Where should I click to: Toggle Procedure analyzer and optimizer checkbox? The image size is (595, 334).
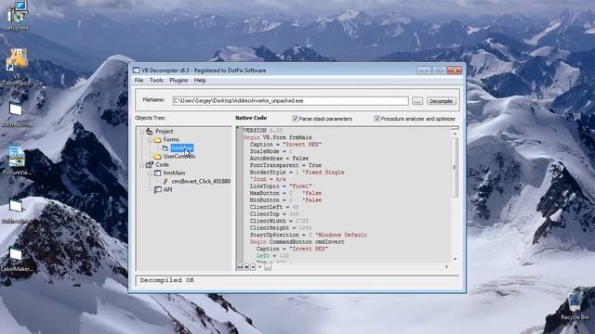[x=377, y=119]
